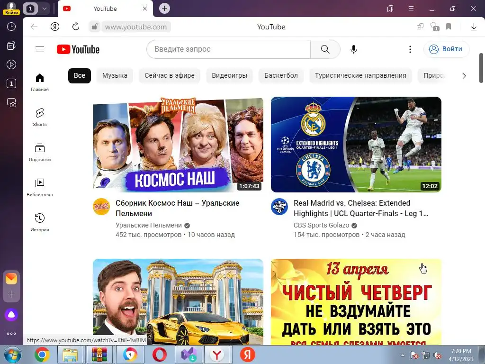Launch Alice assistant purple icon
Viewport: 485px width, 364px height.
point(11,315)
